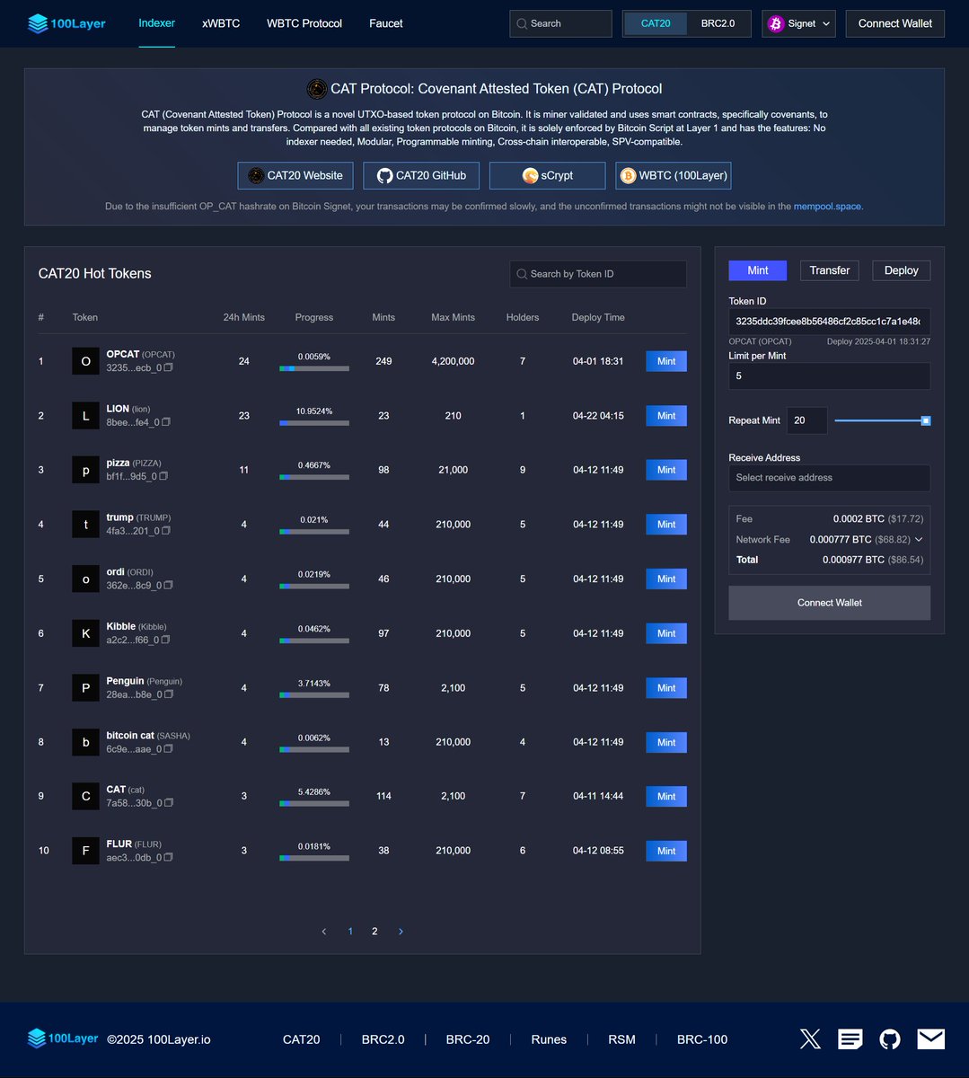Open WBTC (100Layer) button
The image size is (969, 1078).
click(x=674, y=175)
